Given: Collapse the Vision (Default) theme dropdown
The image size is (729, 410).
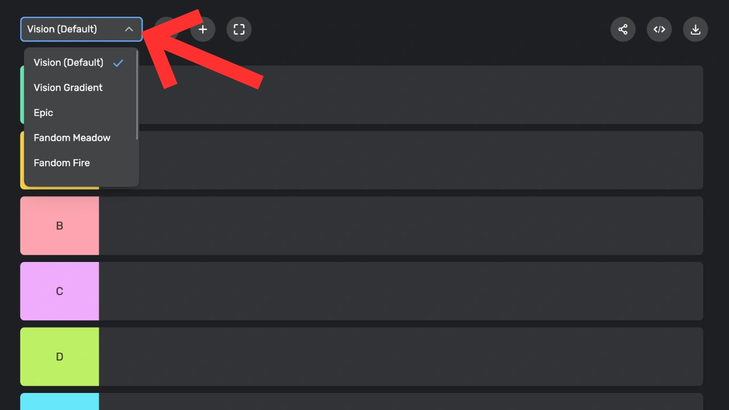Looking at the screenshot, I should [x=81, y=29].
